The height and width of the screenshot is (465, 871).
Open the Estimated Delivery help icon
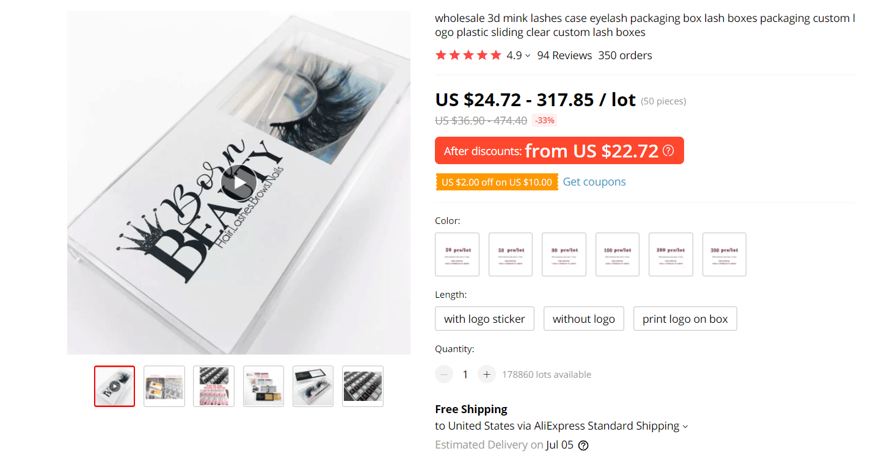click(583, 445)
